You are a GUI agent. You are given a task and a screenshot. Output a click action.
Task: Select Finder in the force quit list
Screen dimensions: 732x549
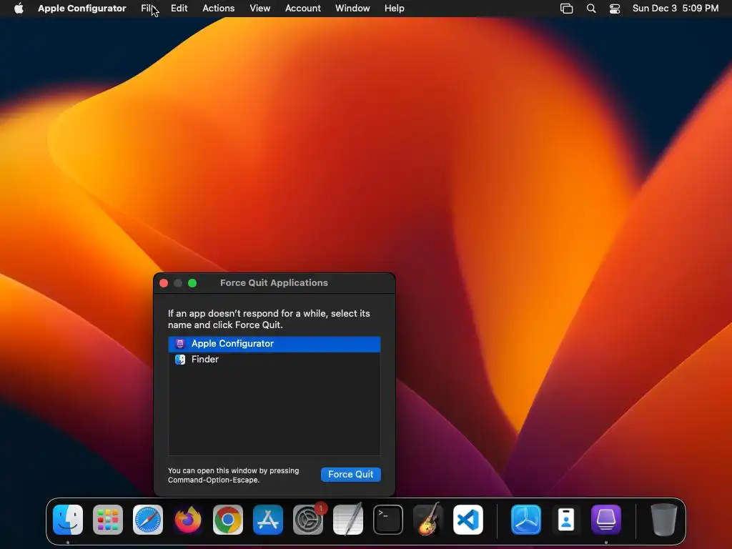pyautogui.click(x=274, y=360)
